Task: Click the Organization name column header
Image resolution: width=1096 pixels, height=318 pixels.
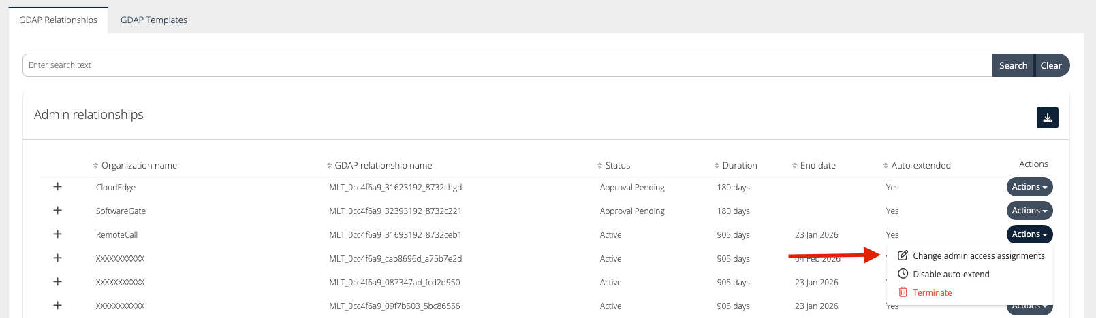Action: 139,166
